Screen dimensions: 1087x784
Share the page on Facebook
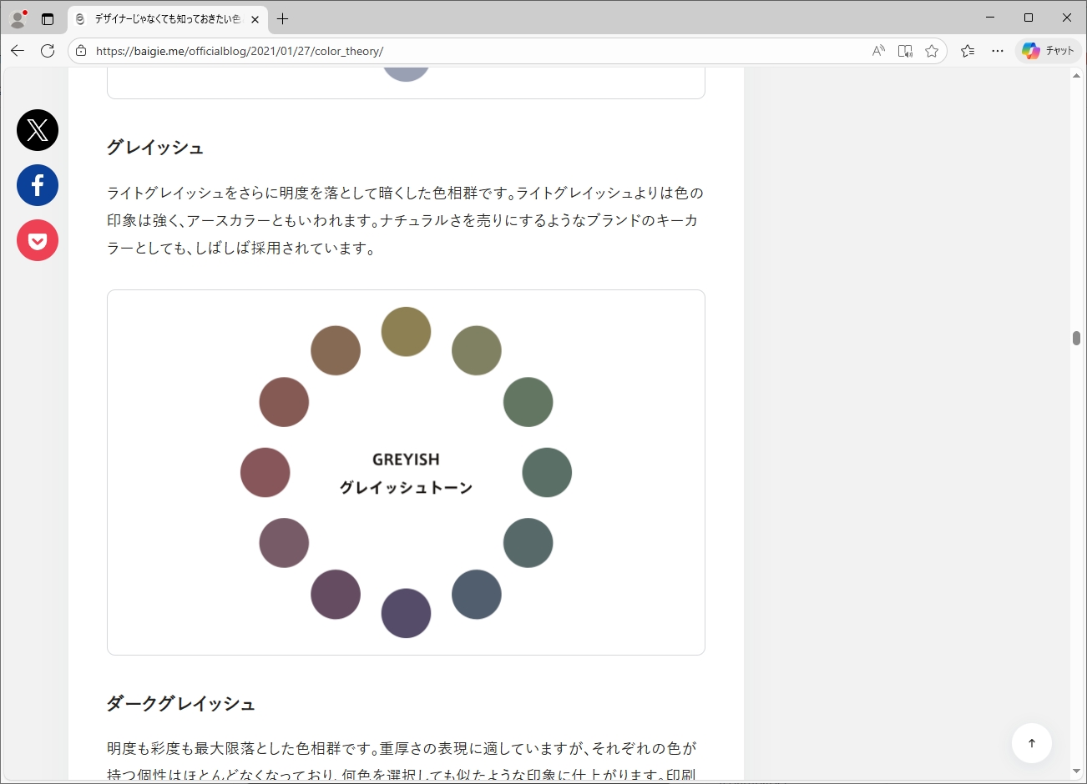click(x=38, y=185)
